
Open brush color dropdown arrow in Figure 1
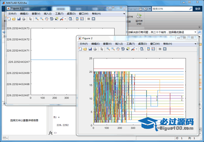click(x=65, y=19)
